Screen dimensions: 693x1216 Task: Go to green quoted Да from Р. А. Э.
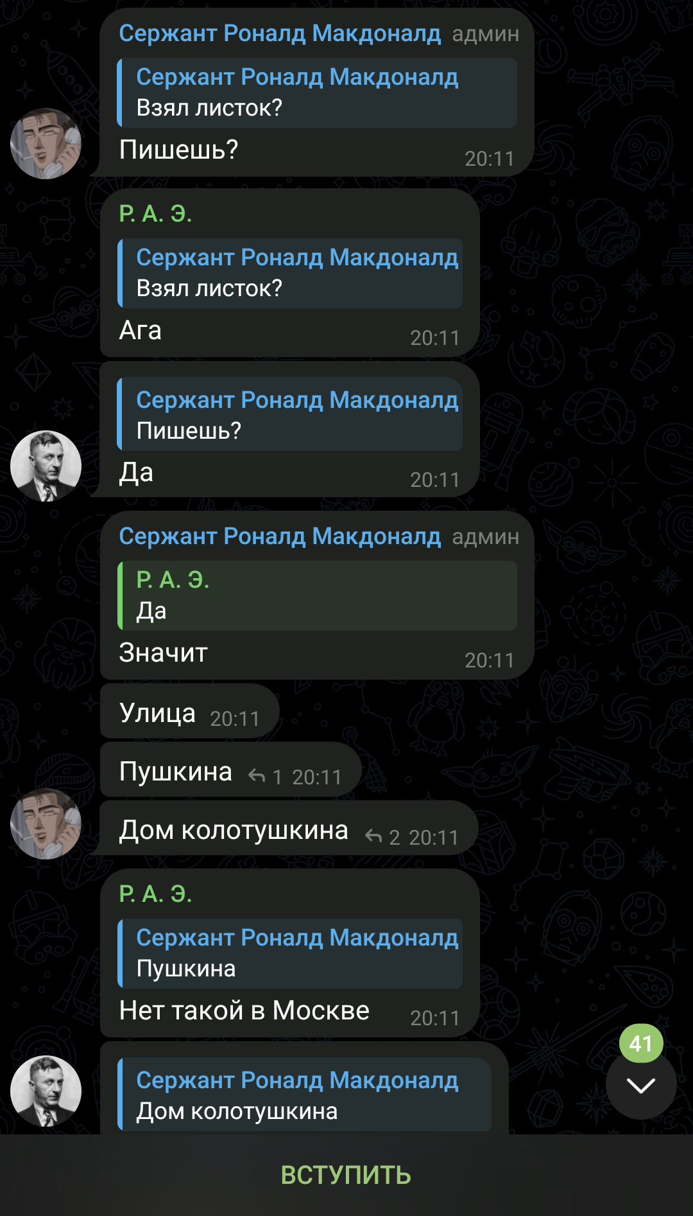click(317, 595)
